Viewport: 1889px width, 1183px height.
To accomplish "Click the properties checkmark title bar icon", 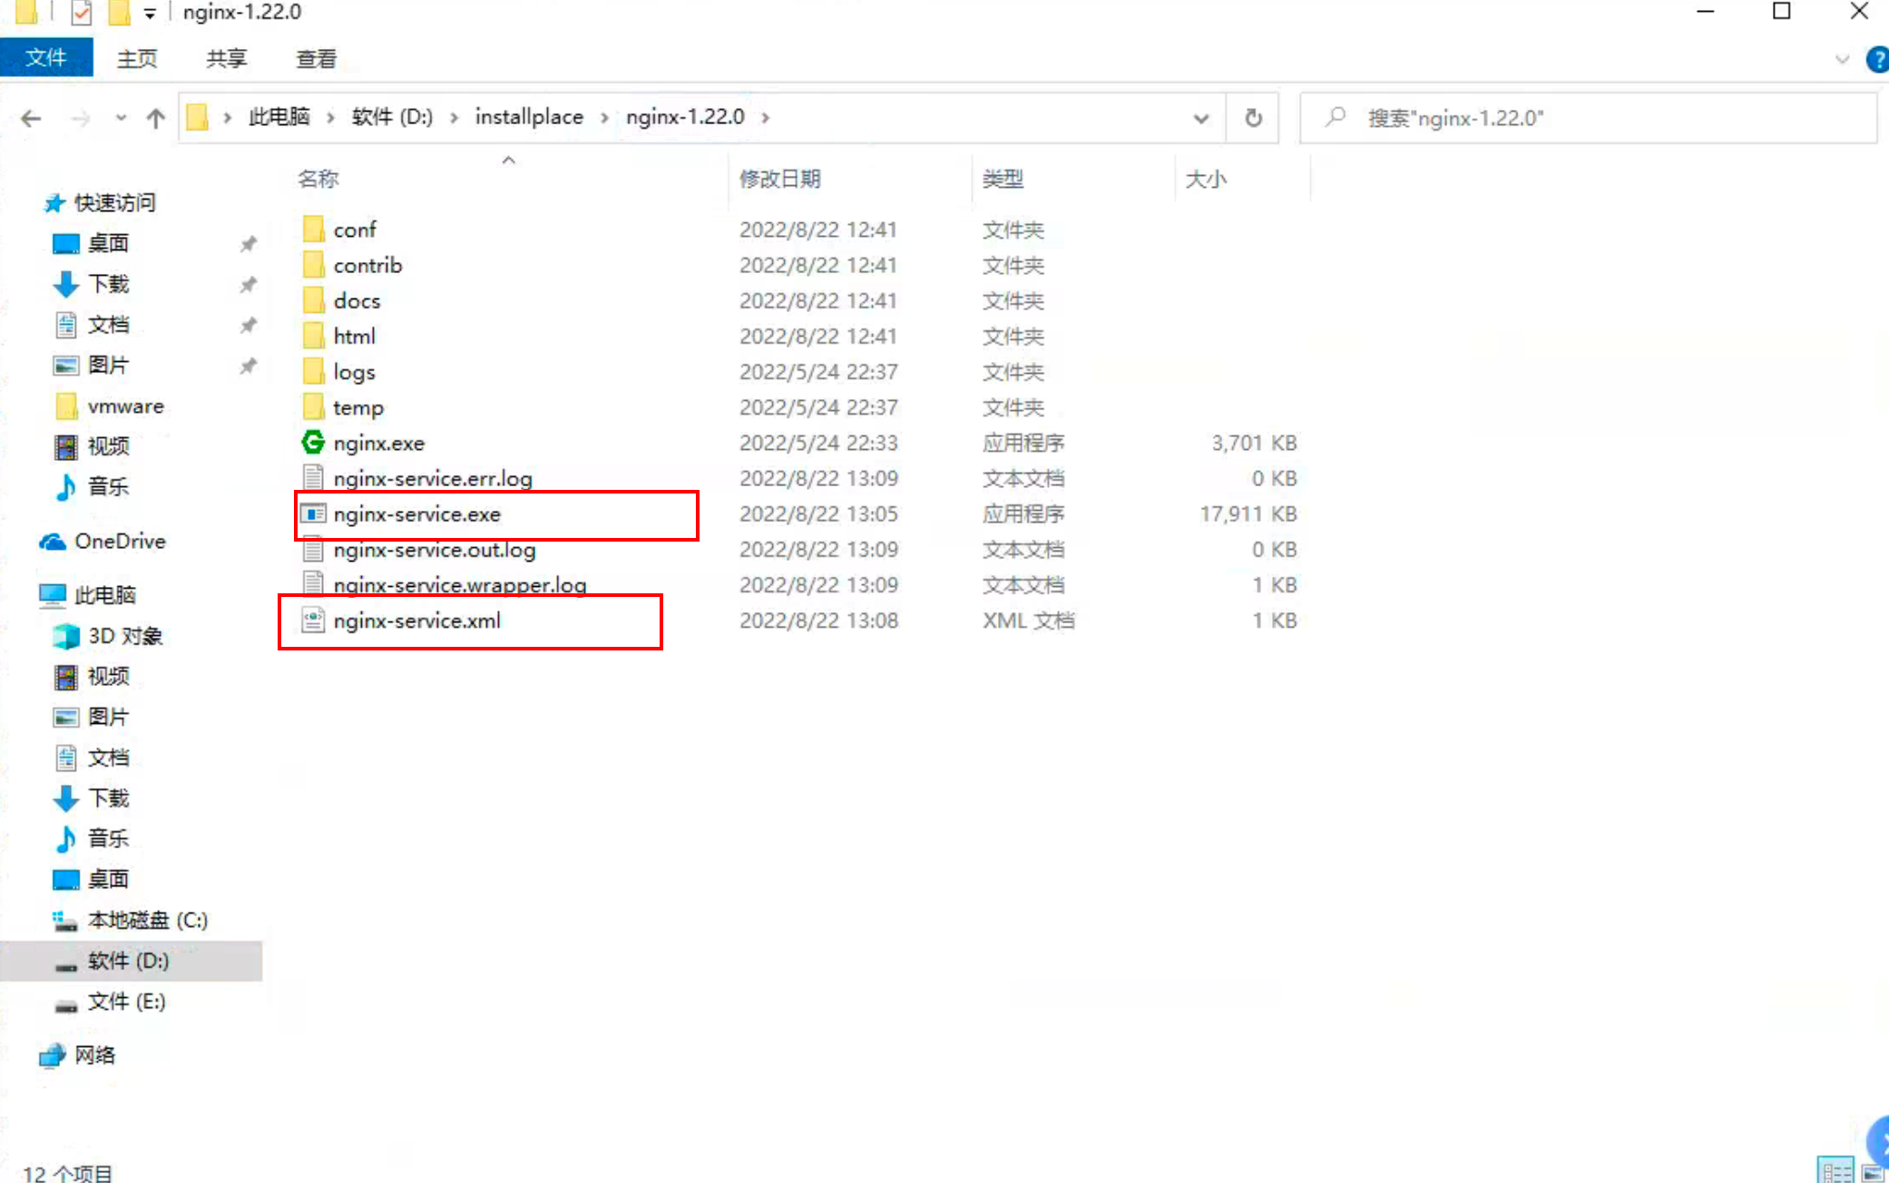I will click(82, 13).
